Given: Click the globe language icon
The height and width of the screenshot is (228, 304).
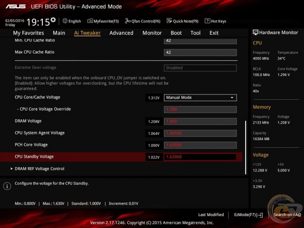Looking at the screenshot, I should pos(65,21).
